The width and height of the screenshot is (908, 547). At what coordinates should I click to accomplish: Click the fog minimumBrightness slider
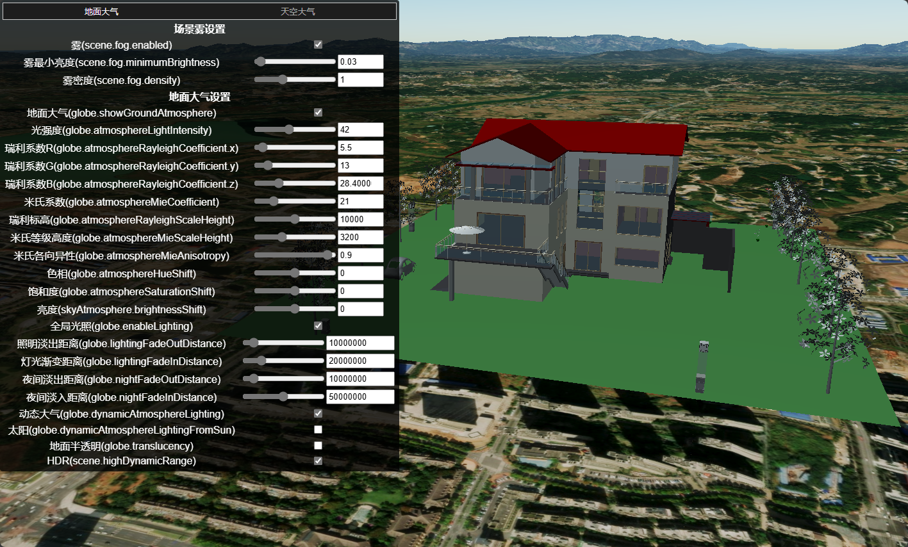click(295, 62)
